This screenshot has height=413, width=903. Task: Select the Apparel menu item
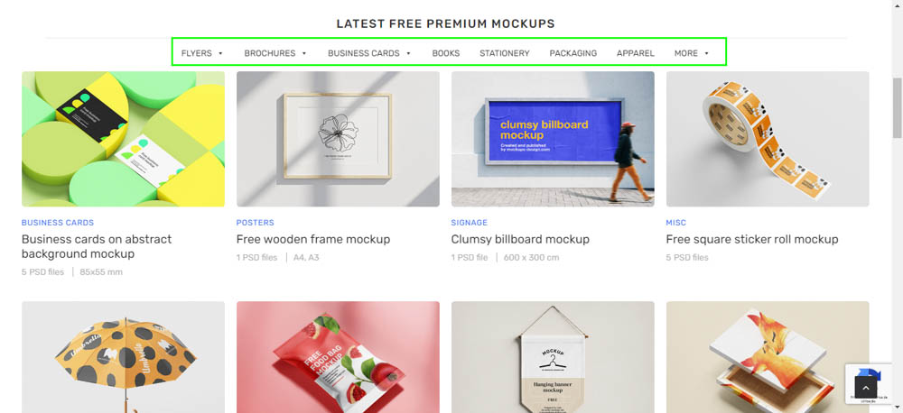(x=635, y=53)
